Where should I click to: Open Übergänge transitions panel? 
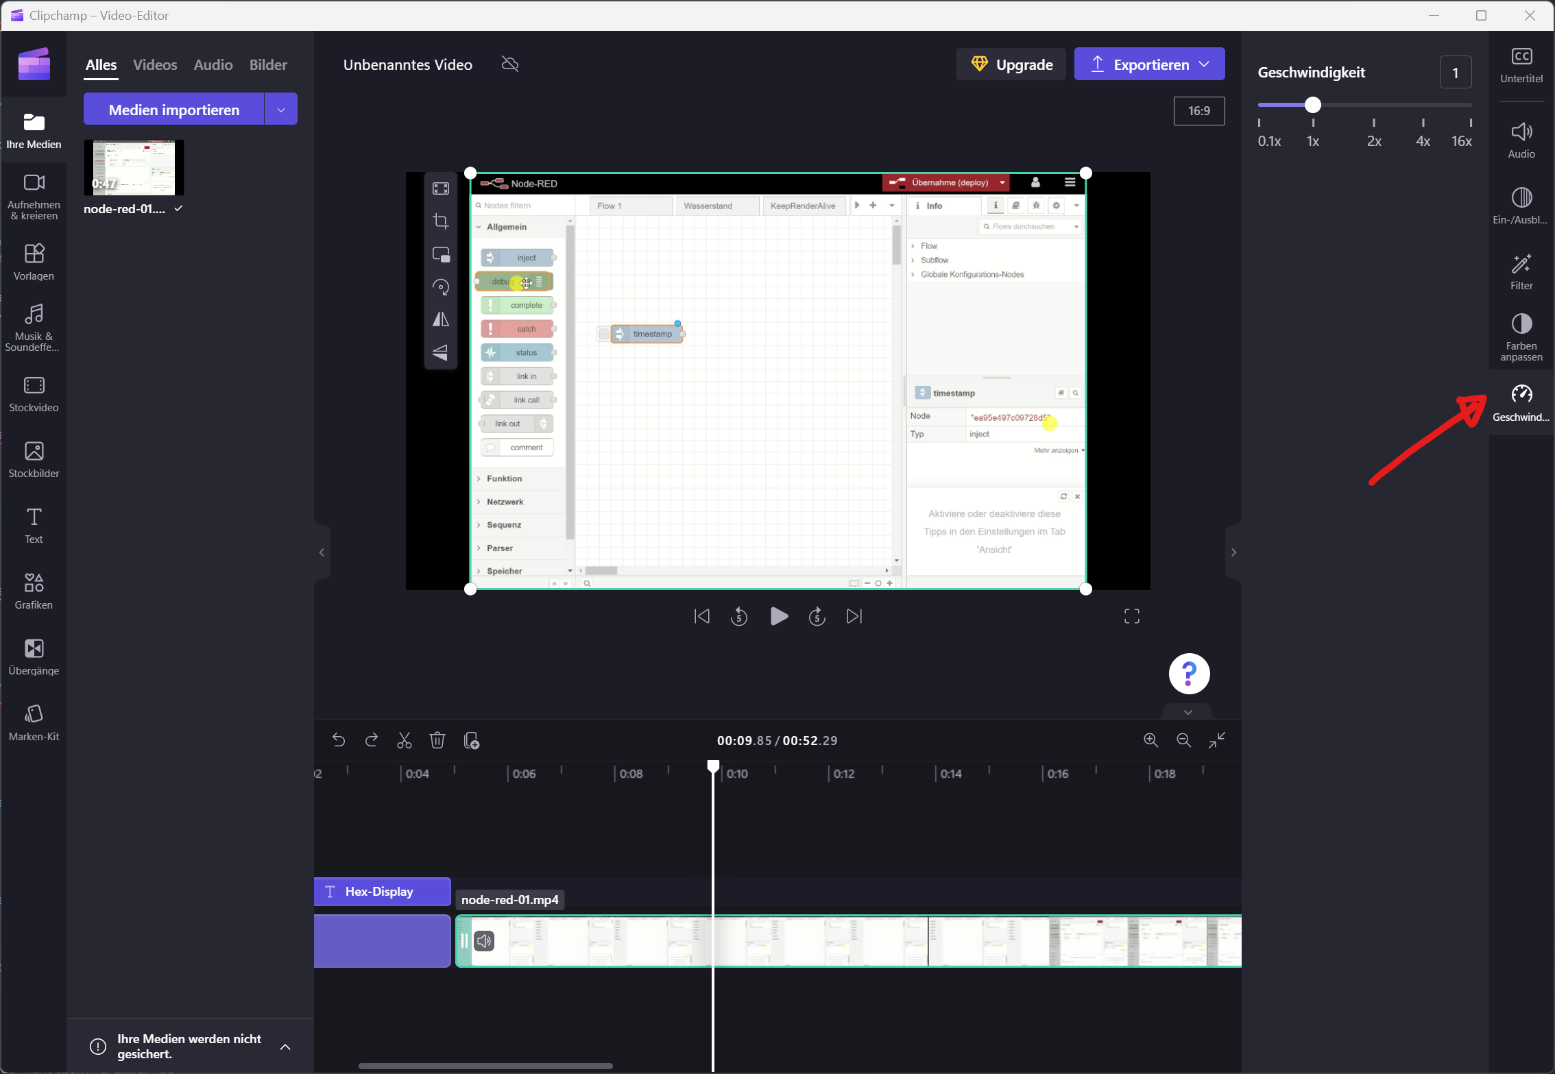(x=34, y=657)
